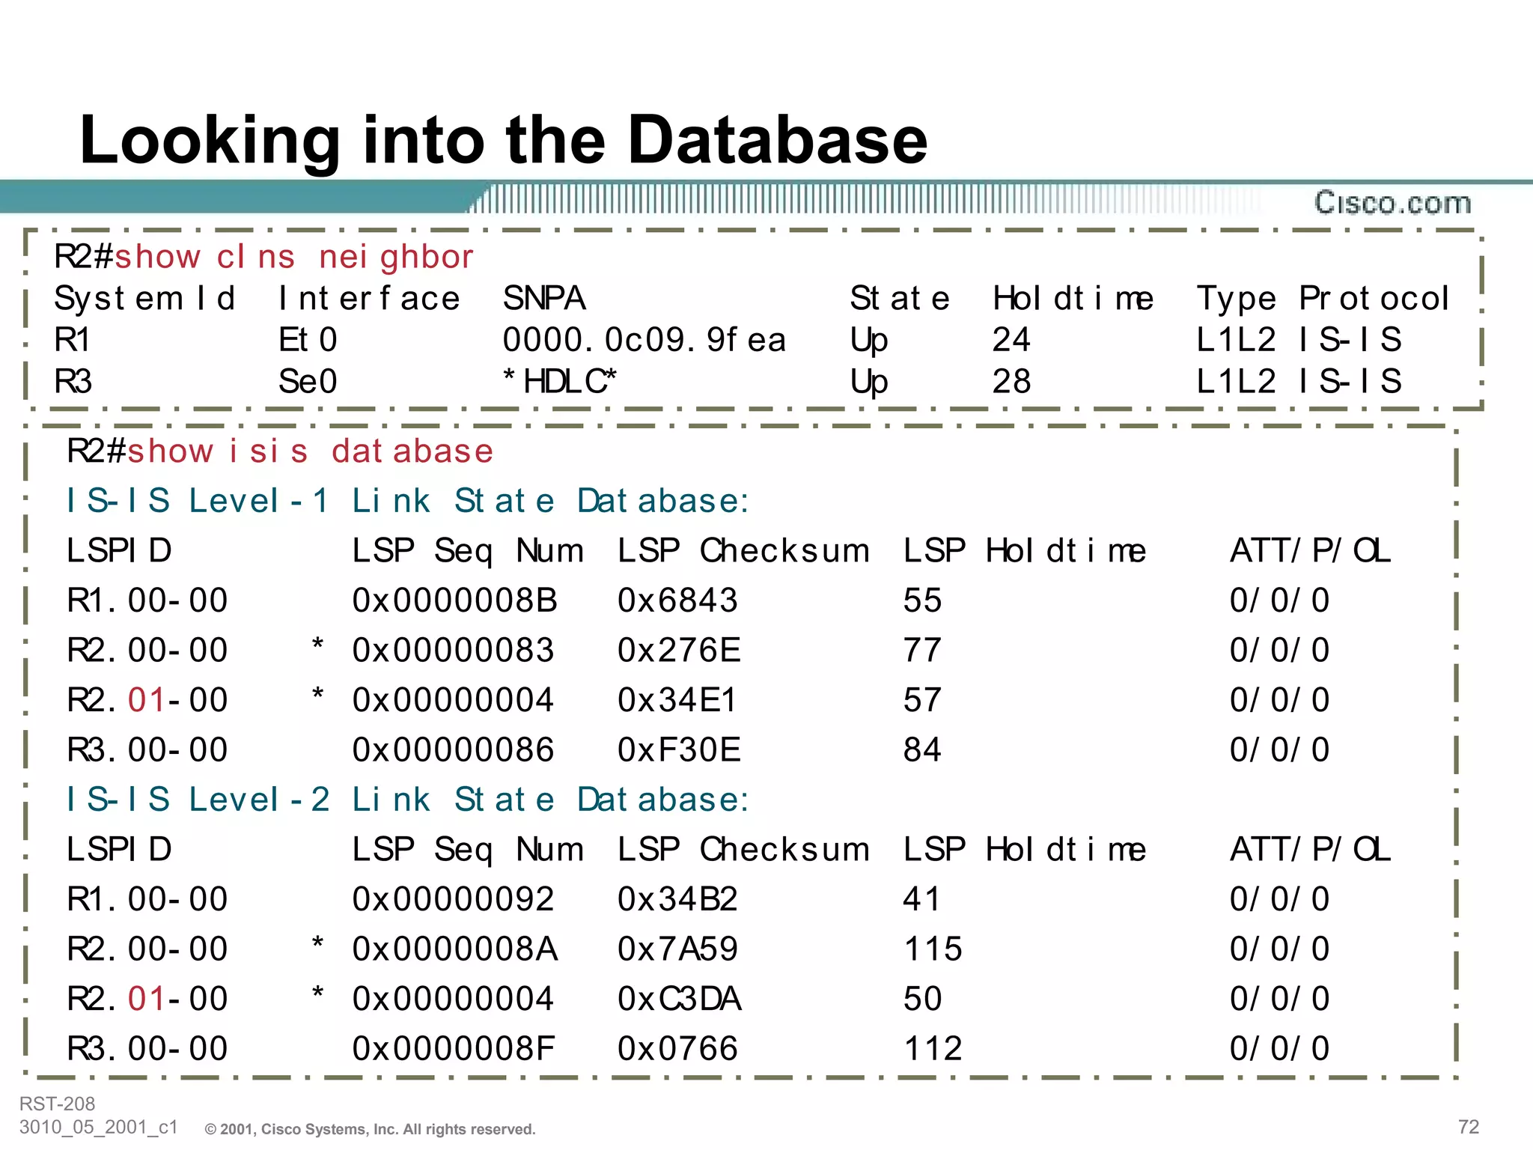Click the 2001 Cisco Systems copyright notice
1533x1150 pixels.
[x=371, y=1130]
